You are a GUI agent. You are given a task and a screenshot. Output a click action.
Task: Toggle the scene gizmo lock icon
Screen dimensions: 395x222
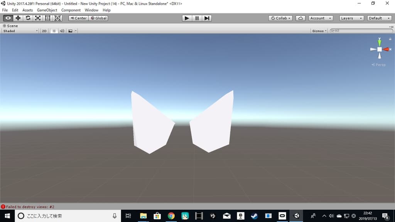(390, 39)
